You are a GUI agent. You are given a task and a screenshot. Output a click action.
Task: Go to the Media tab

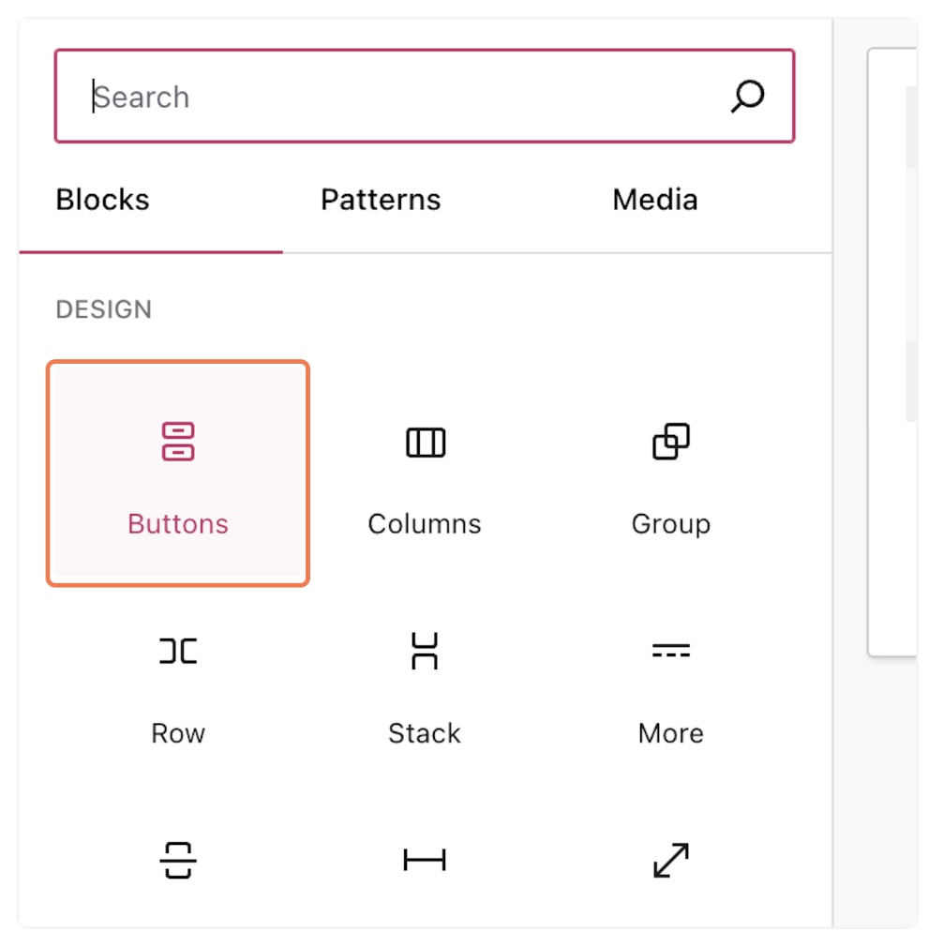(655, 200)
